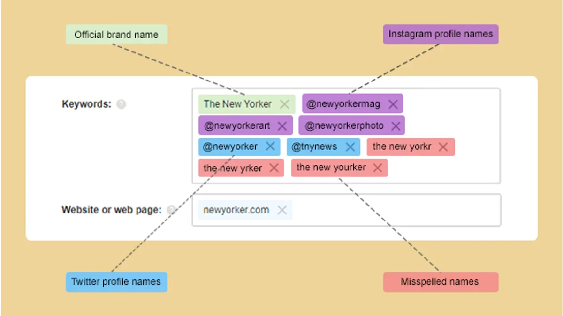Select the @newyorkermag tag text
The width and height of the screenshot is (563, 316).
pyautogui.click(x=343, y=104)
